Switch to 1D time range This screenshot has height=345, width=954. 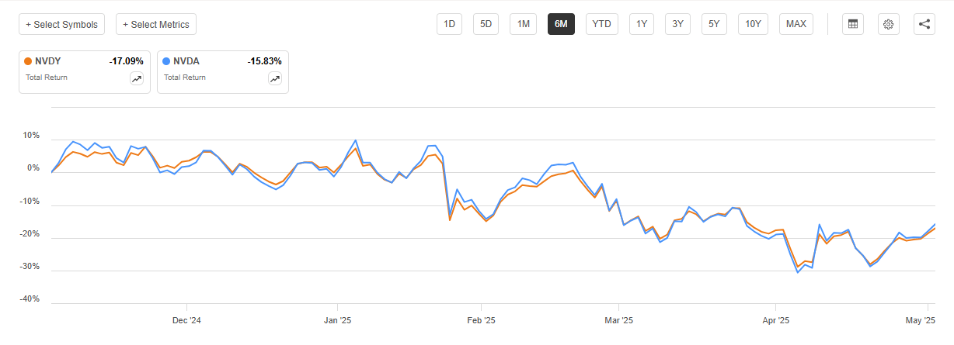pos(449,24)
